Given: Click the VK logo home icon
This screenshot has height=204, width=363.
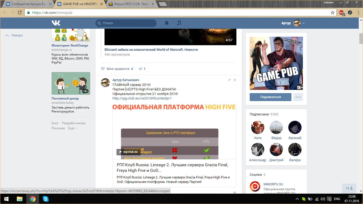Looking at the screenshot, I should tap(56, 23).
